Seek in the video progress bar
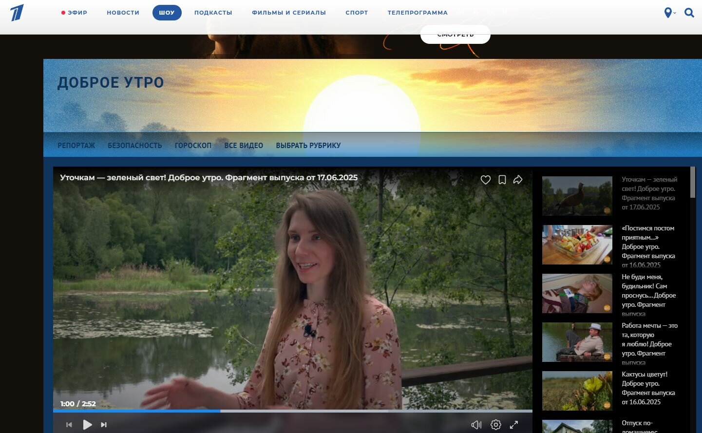Viewport: 702px width, 433px height. click(x=293, y=411)
